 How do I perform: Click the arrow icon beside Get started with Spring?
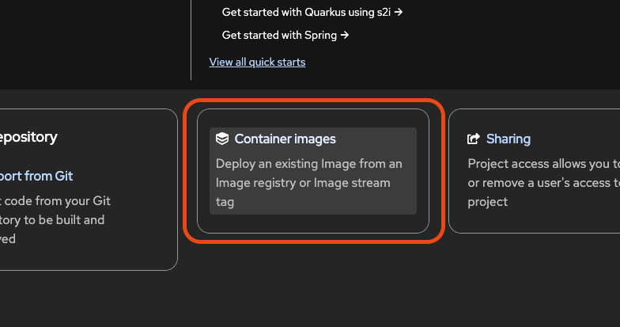[345, 35]
